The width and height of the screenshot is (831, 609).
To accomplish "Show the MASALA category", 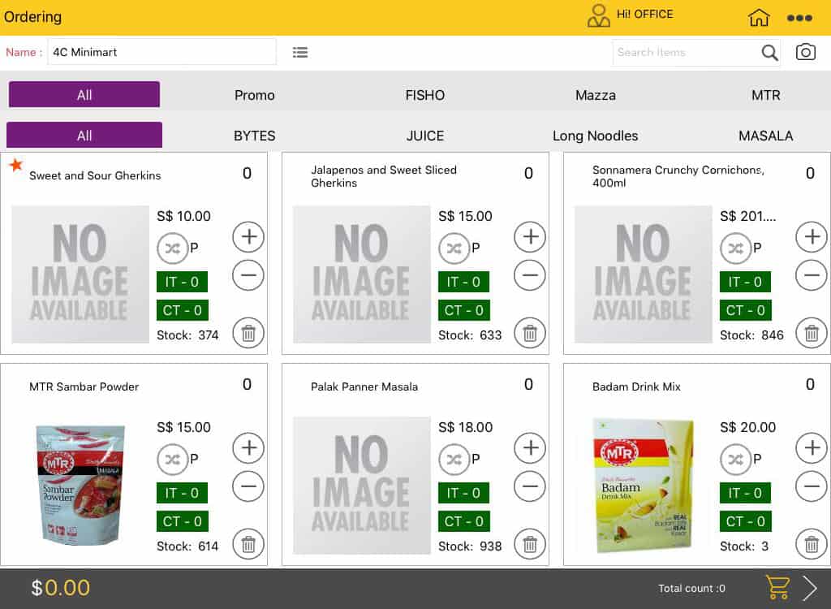I will 766,136.
